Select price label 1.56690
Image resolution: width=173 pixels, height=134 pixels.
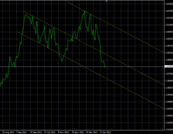pos(169,81)
